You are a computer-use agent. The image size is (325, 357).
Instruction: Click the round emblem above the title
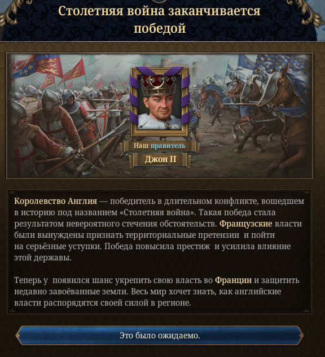coord(159,1)
